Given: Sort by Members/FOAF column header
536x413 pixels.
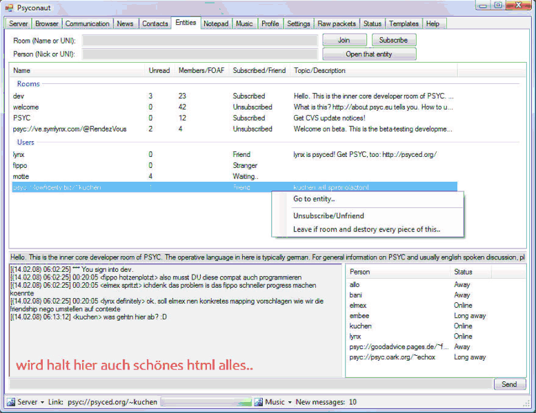Looking at the screenshot, I should [x=202, y=71].
